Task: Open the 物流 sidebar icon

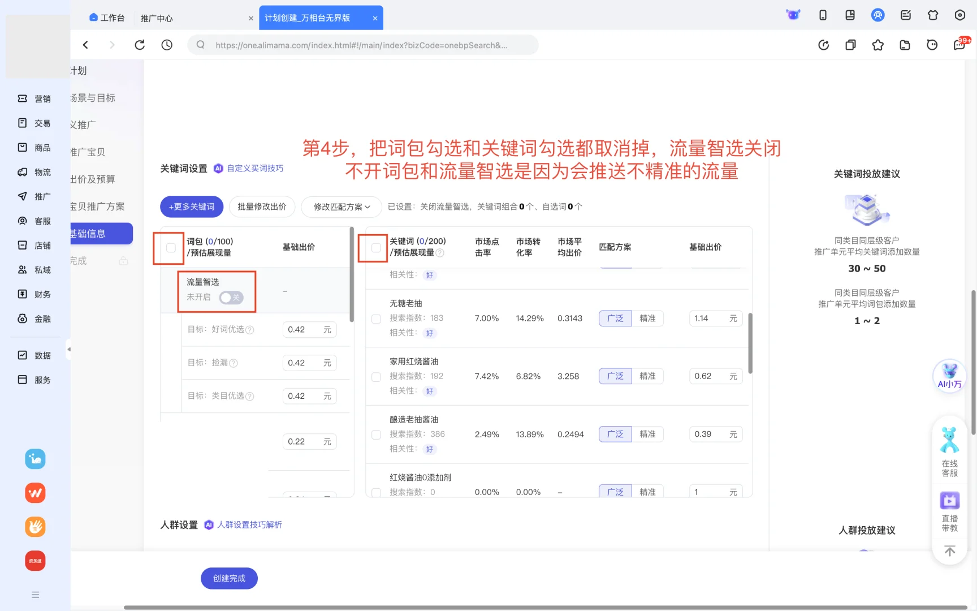Action: 22,172
